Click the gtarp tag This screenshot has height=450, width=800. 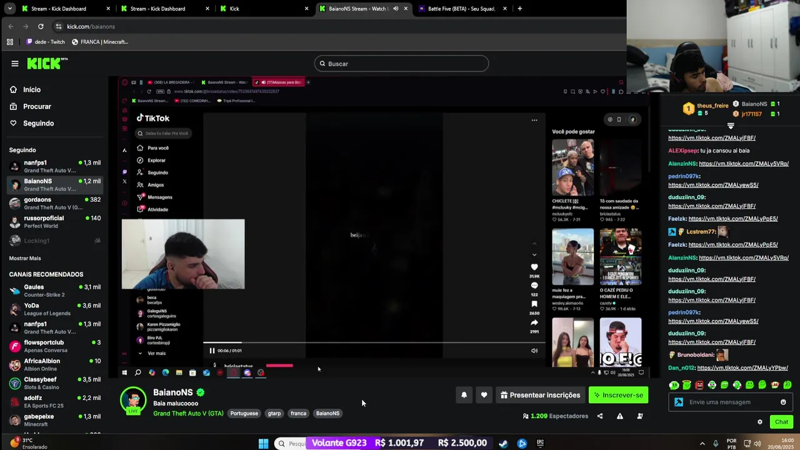(x=274, y=414)
